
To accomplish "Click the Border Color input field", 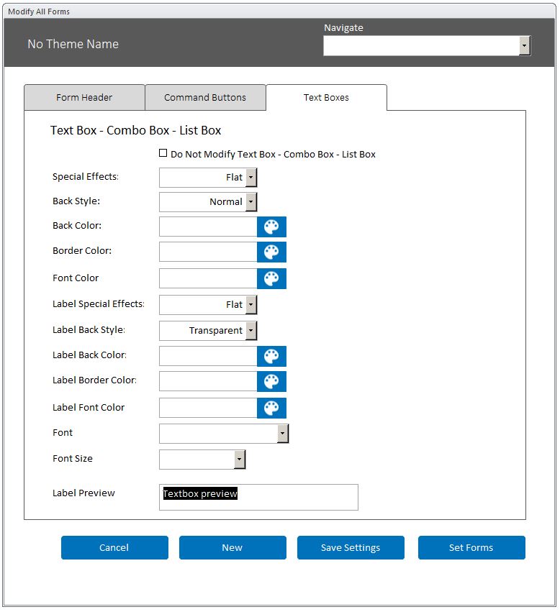I will click(208, 252).
